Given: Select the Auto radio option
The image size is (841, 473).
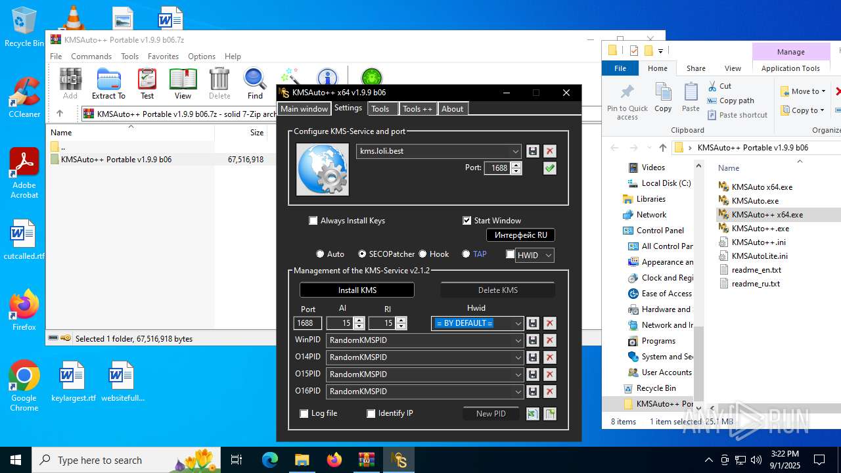Looking at the screenshot, I should coord(321,254).
